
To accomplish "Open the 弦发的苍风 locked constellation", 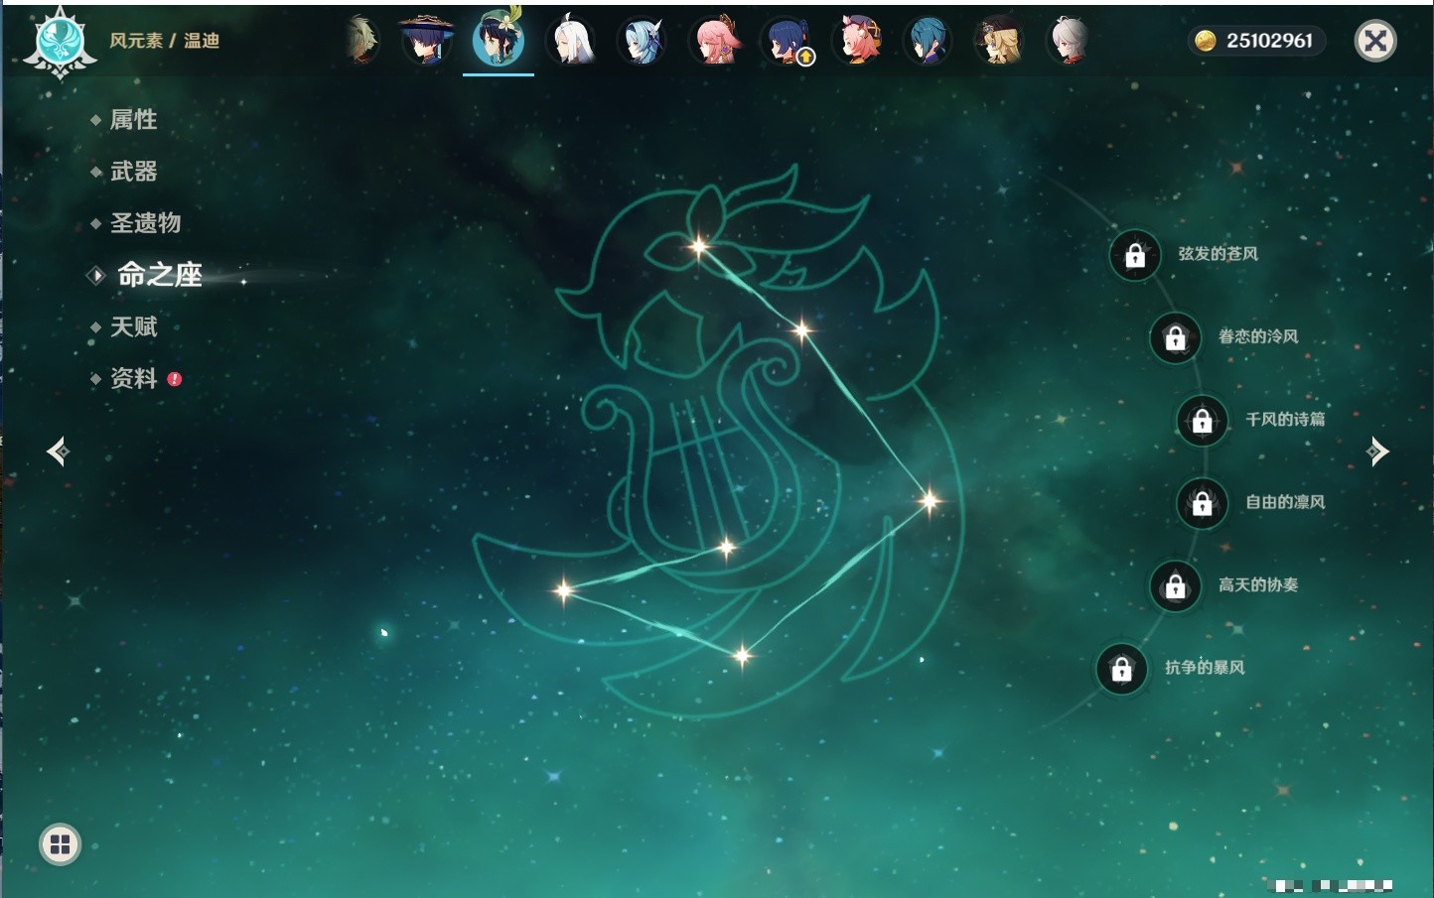I will point(1135,256).
